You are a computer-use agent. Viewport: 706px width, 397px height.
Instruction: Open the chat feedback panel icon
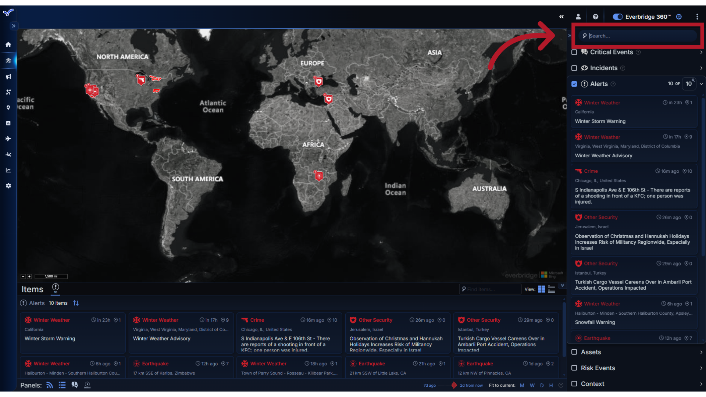(75, 385)
